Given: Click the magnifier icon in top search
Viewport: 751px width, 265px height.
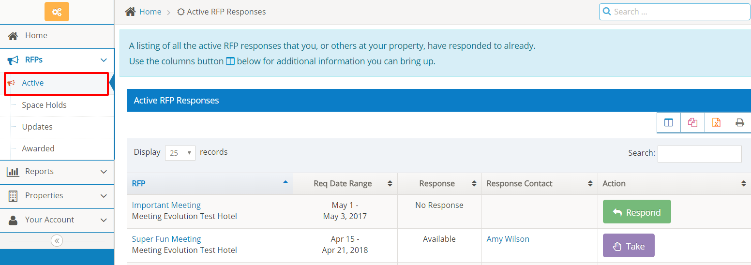Looking at the screenshot, I should click(607, 12).
